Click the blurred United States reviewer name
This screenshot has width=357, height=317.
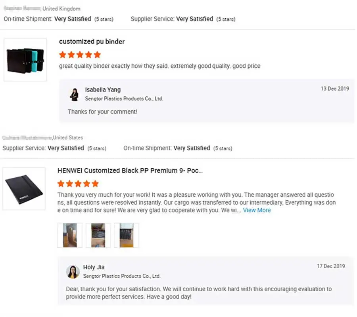27,138
